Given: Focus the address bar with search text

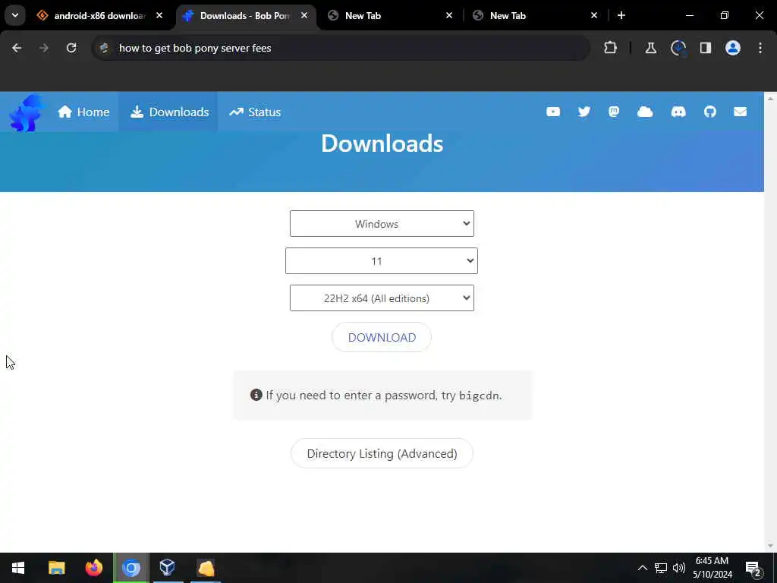Looking at the screenshot, I should pos(341,48).
